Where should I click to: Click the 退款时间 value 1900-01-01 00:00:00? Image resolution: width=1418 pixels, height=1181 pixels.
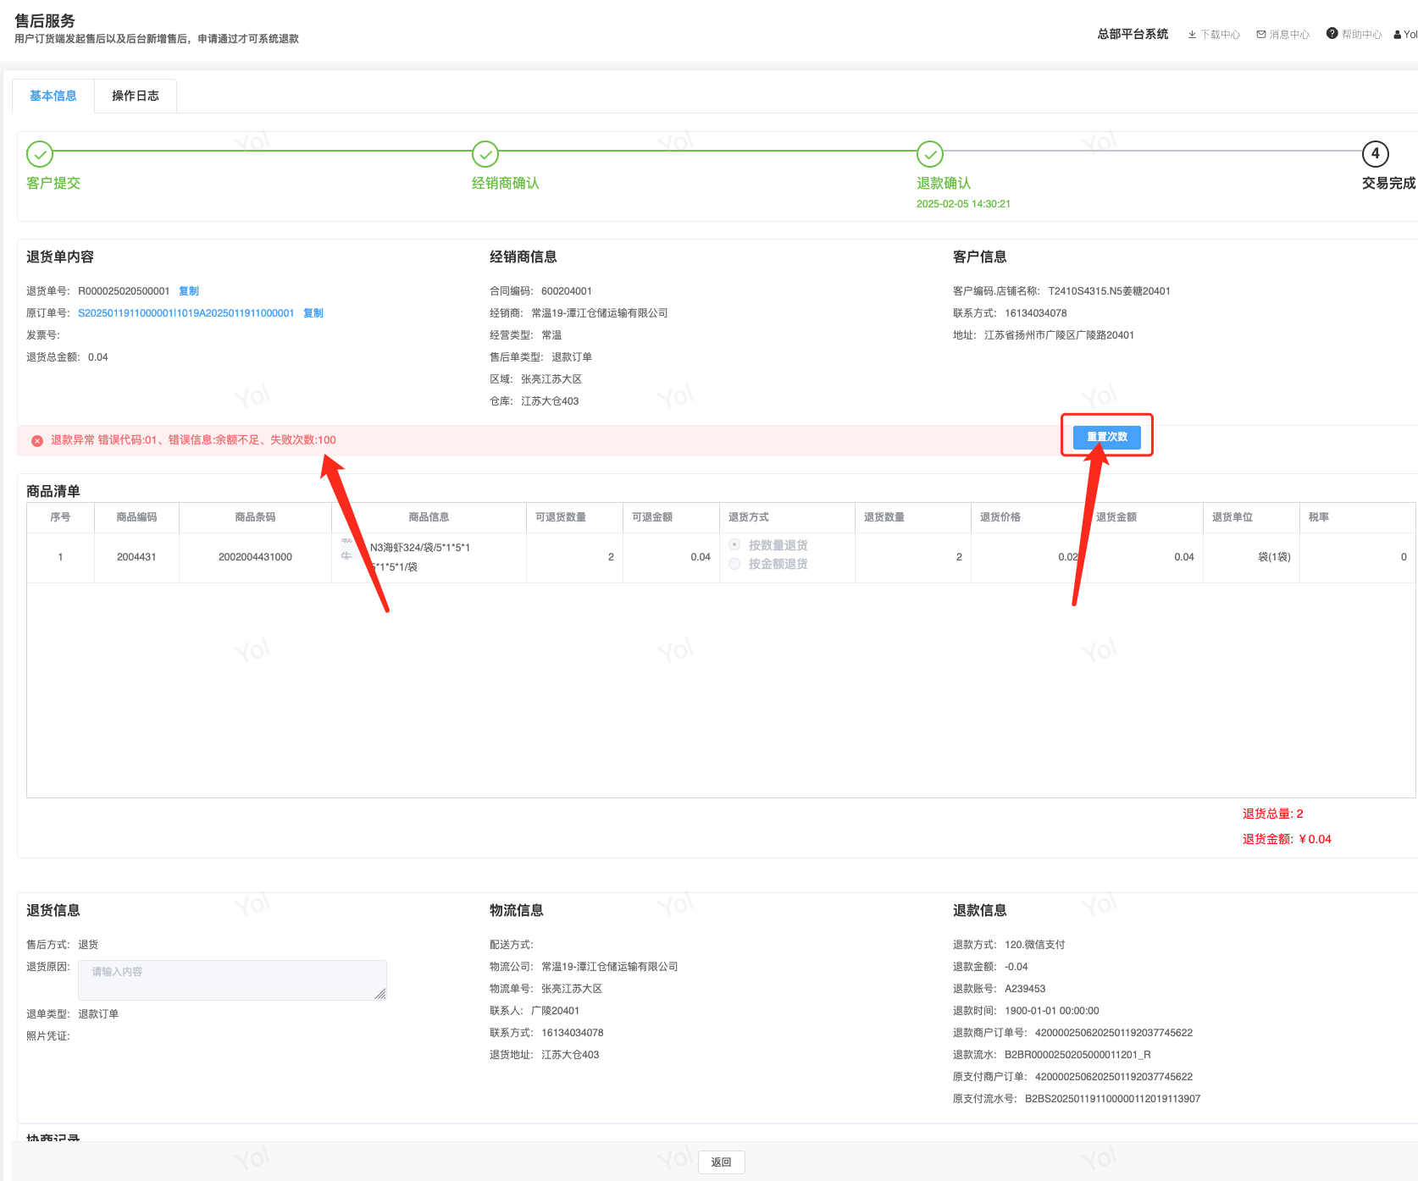point(1052,1011)
